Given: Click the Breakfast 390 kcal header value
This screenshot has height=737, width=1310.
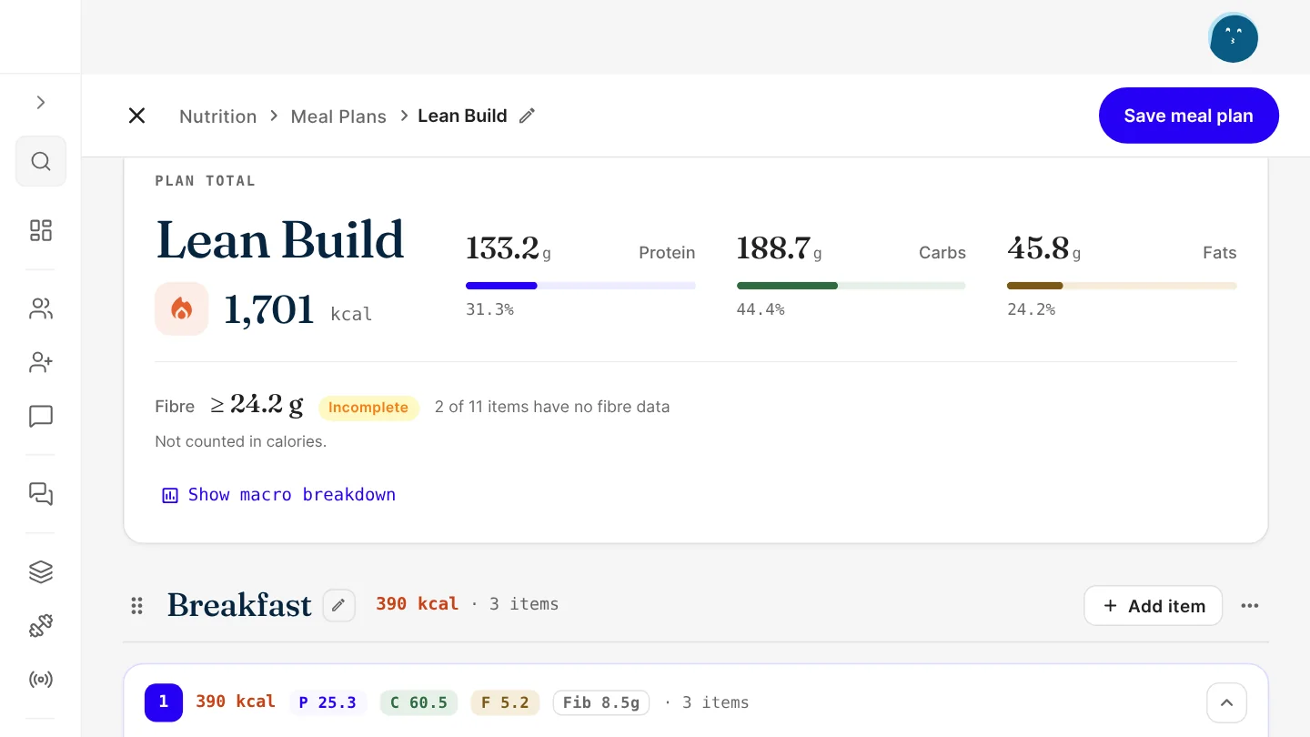Looking at the screenshot, I should (418, 604).
